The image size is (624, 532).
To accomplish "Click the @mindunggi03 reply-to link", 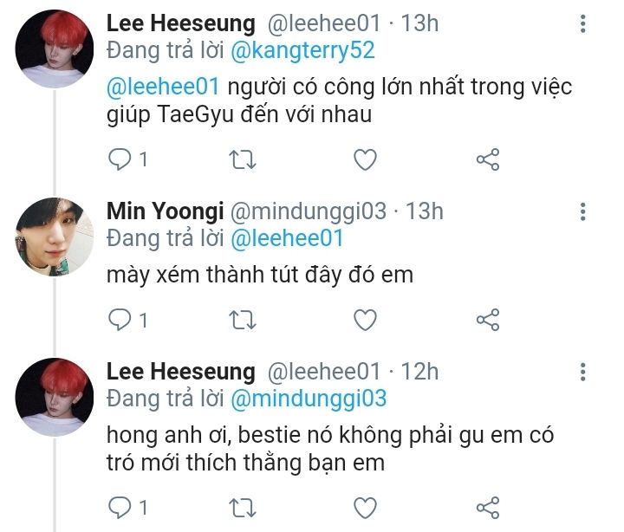I will [x=307, y=399].
